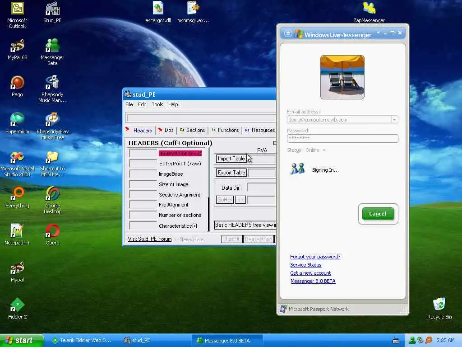462x347 pixels.
Task: Select the Messenger Beta desktop icon
Action: coord(52,52)
